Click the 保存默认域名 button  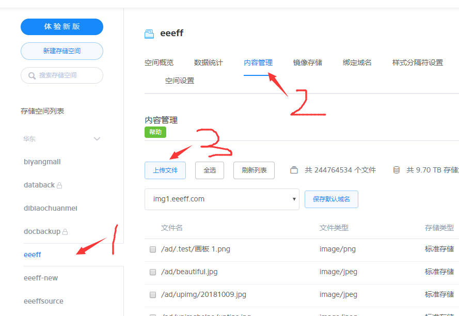click(331, 199)
